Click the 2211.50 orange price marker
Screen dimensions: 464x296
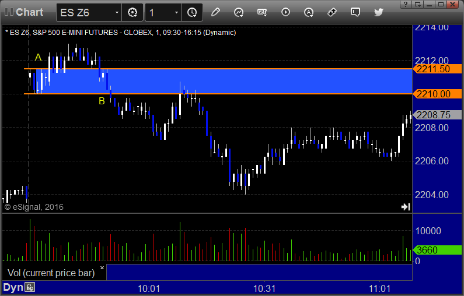(x=437, y=69)
